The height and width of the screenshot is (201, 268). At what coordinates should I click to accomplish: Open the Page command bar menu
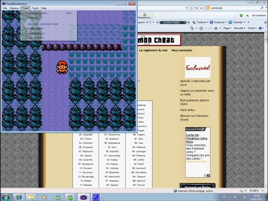coord(227,28)
